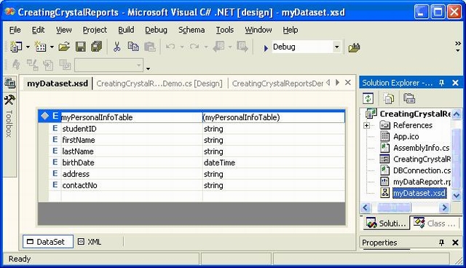The height and width of the screenshot is (268, 466).
Task: Open the Project menu
Action: pyautogui.click(x=95, y=30)
